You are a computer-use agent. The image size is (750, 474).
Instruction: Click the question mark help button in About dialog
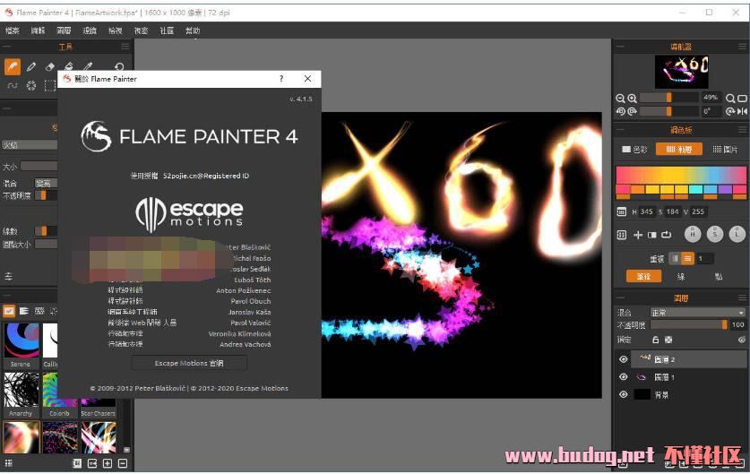[281, 79]
